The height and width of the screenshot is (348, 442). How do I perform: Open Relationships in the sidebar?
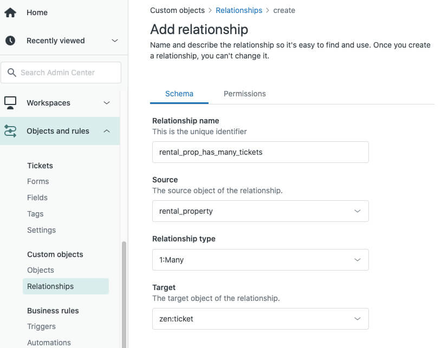click(66, 286)
